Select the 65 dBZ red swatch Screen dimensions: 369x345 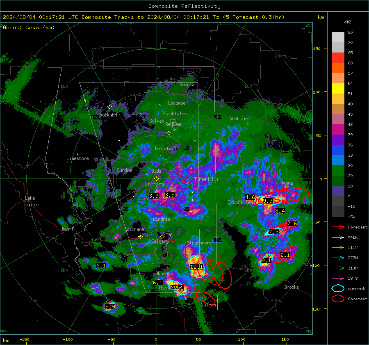click(338, 57)
